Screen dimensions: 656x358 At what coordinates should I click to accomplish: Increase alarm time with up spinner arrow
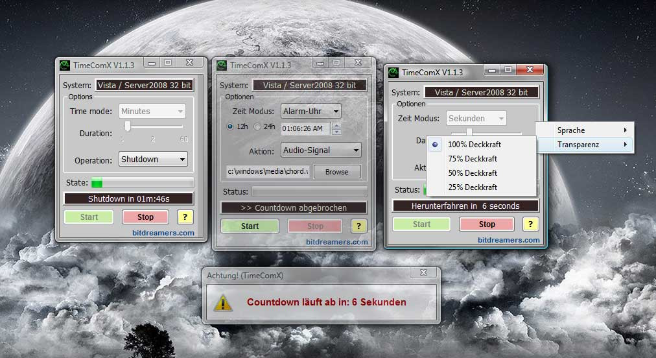[336, 125]
